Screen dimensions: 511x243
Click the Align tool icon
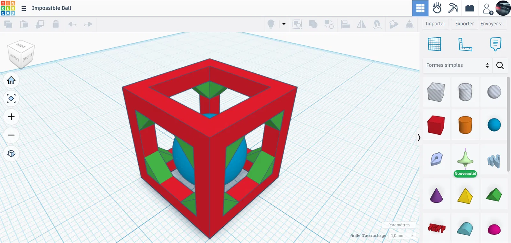tap(345, 24)
